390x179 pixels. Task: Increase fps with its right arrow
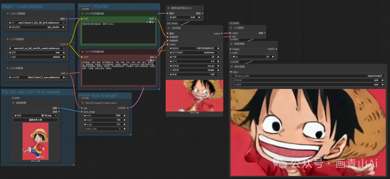coord(273,57)
